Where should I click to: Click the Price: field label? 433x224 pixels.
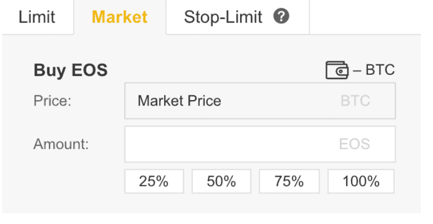point(52,101)
